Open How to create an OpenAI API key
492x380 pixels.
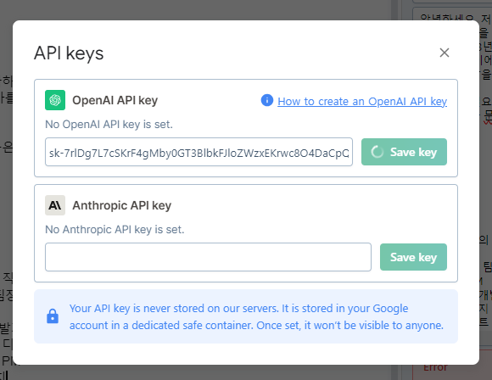[362, 101]
